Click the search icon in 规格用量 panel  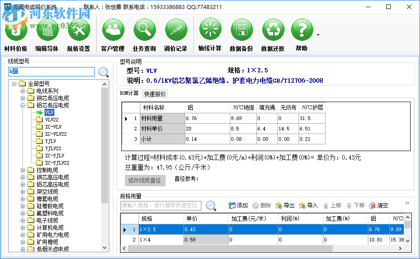[210, 205]
